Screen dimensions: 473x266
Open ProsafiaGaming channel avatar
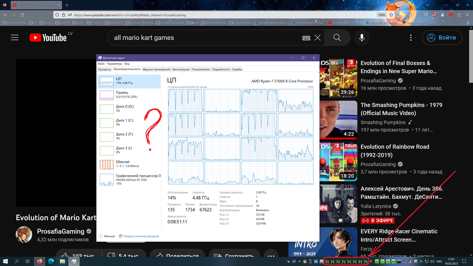point(24,235)
